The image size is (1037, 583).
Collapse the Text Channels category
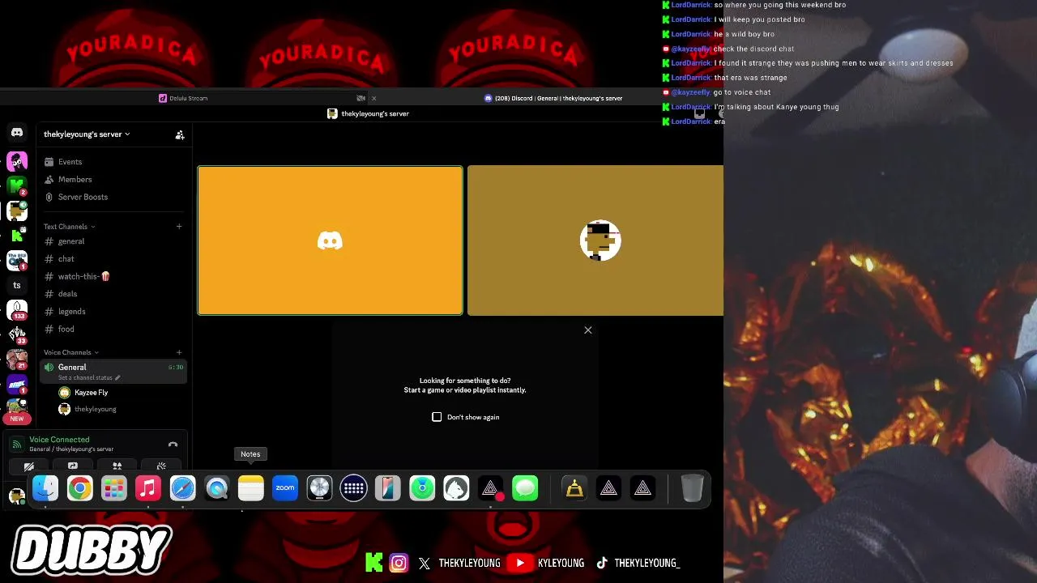pos(69,227)
